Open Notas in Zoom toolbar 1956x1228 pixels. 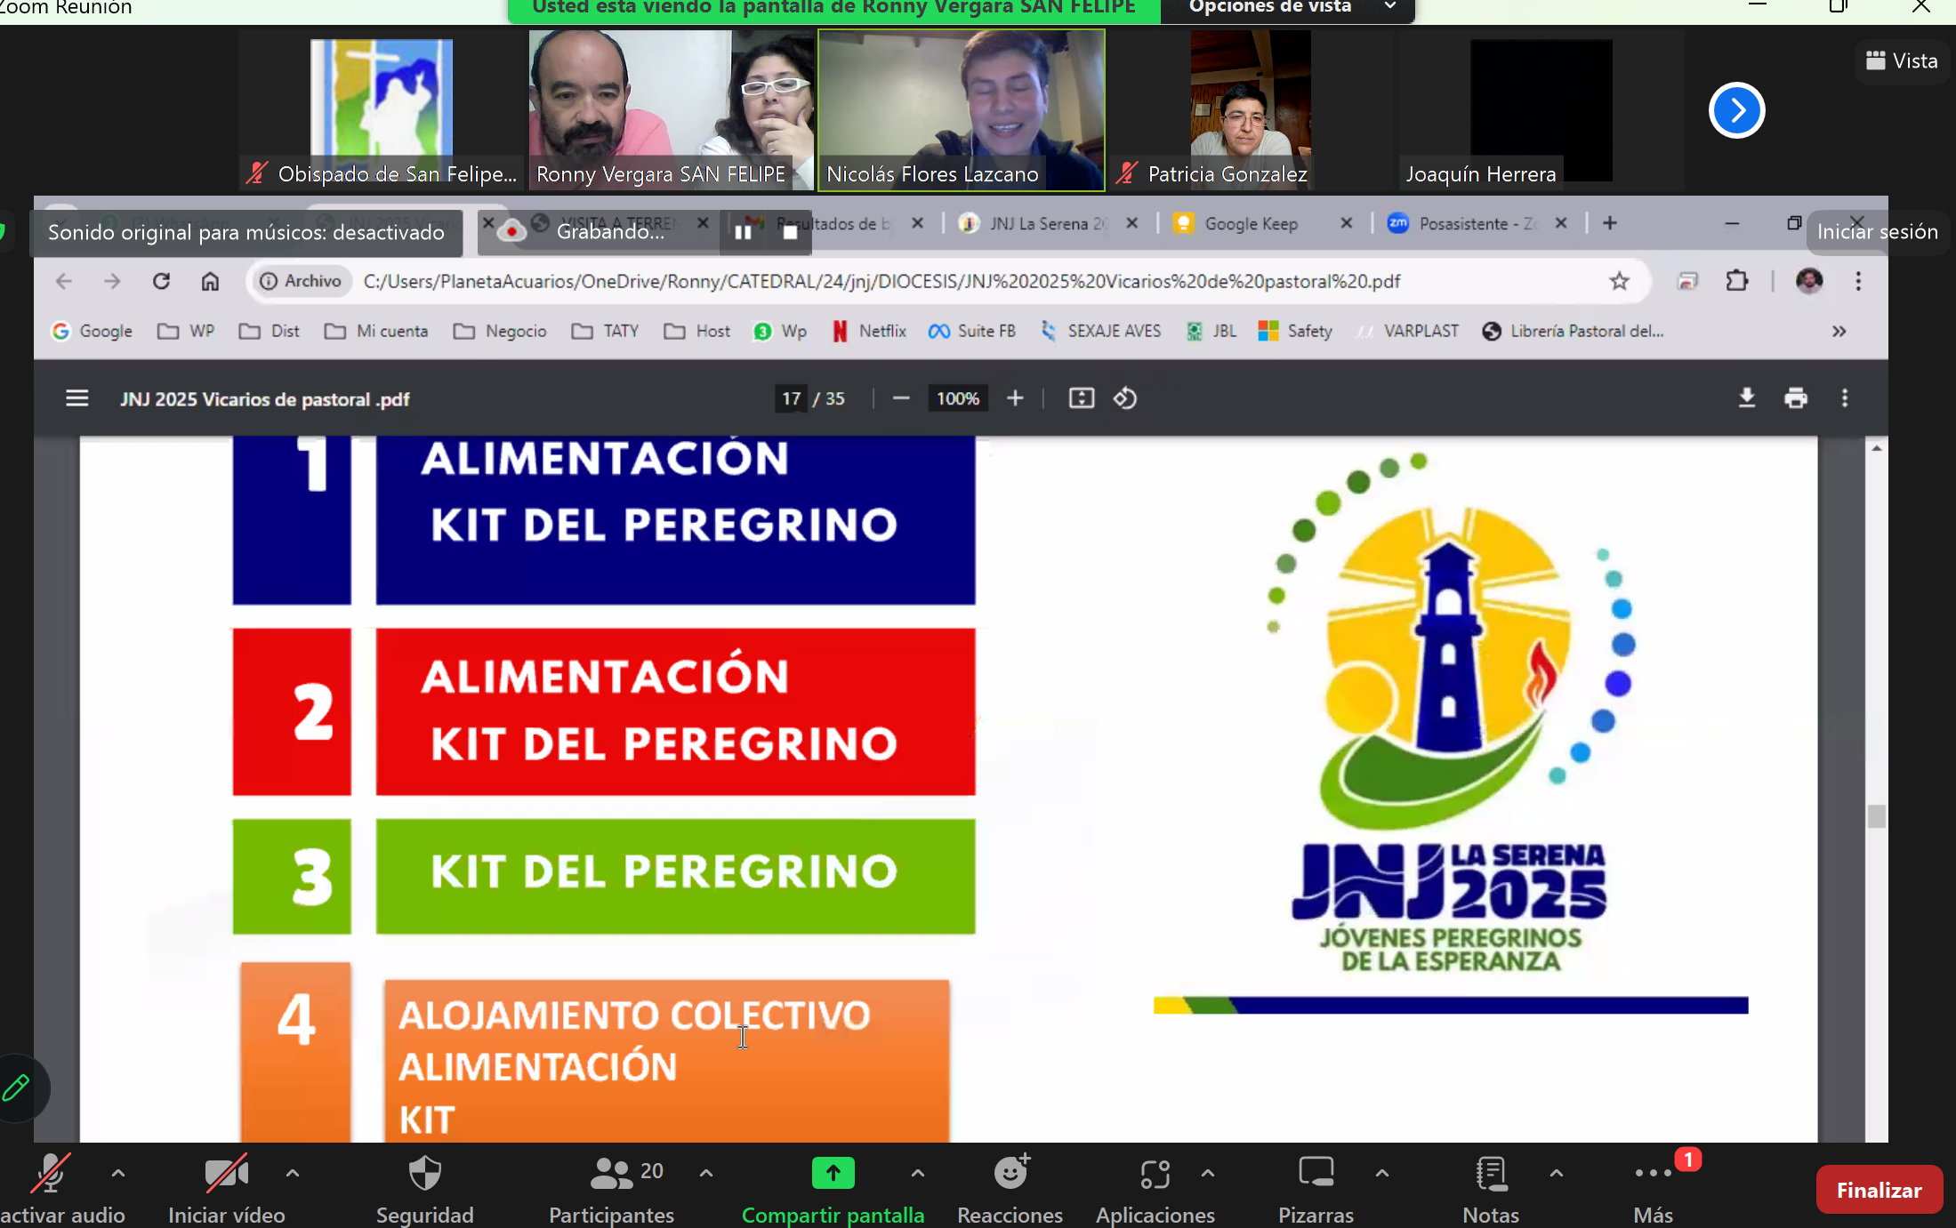1491,1189
